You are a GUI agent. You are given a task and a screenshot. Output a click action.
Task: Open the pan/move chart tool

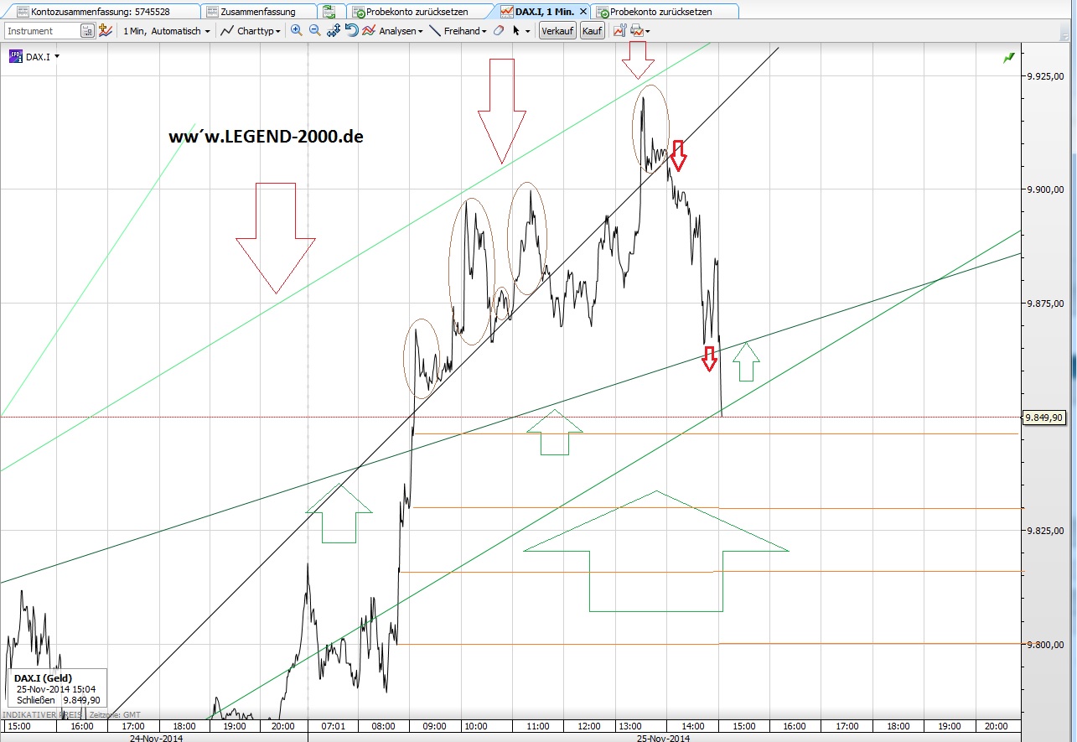[333, 30]
